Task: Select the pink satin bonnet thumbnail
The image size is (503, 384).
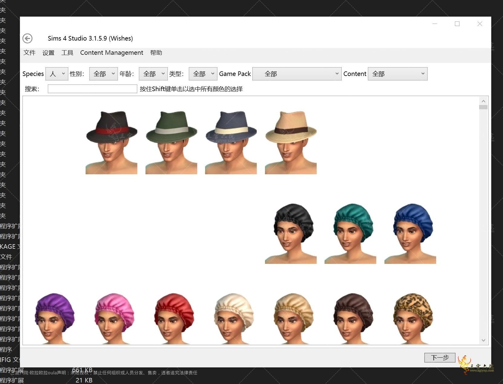Action: (x=114, y=318)
